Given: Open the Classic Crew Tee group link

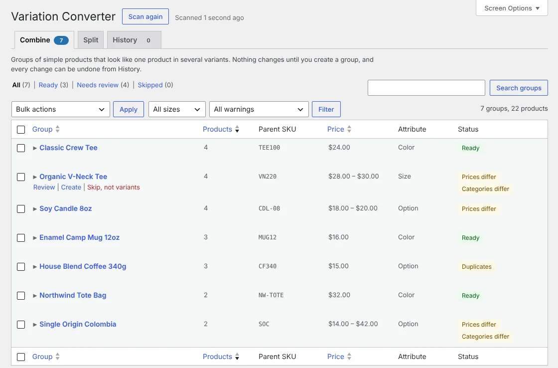Looking at the screenshot, I should 68,148.
